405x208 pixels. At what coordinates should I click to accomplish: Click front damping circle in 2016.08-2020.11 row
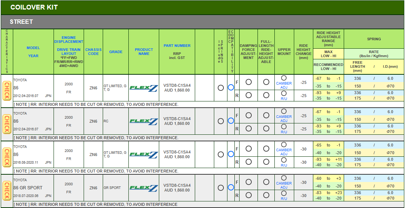point(248,148)
